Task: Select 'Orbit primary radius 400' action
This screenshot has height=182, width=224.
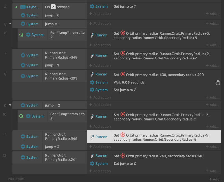Action: point(158,75)
